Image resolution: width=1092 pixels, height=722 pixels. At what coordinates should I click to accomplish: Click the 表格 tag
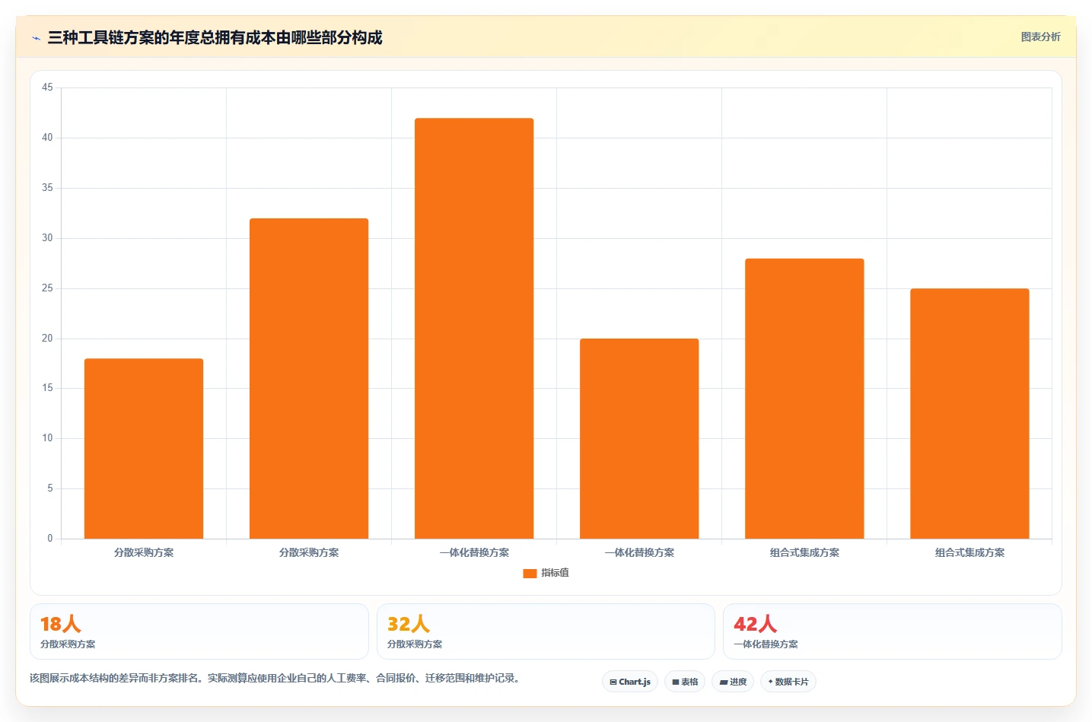pos(685,682)
